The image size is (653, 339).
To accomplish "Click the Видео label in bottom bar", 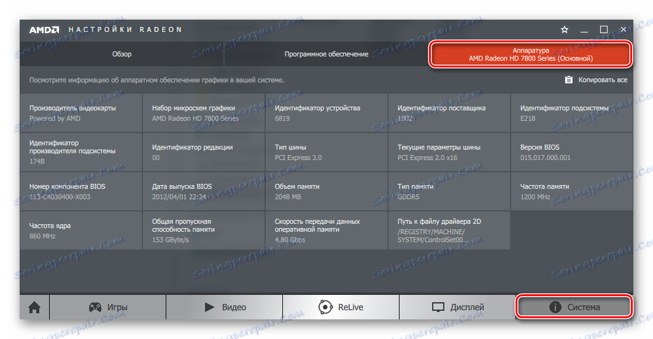I will coord(234,307).
